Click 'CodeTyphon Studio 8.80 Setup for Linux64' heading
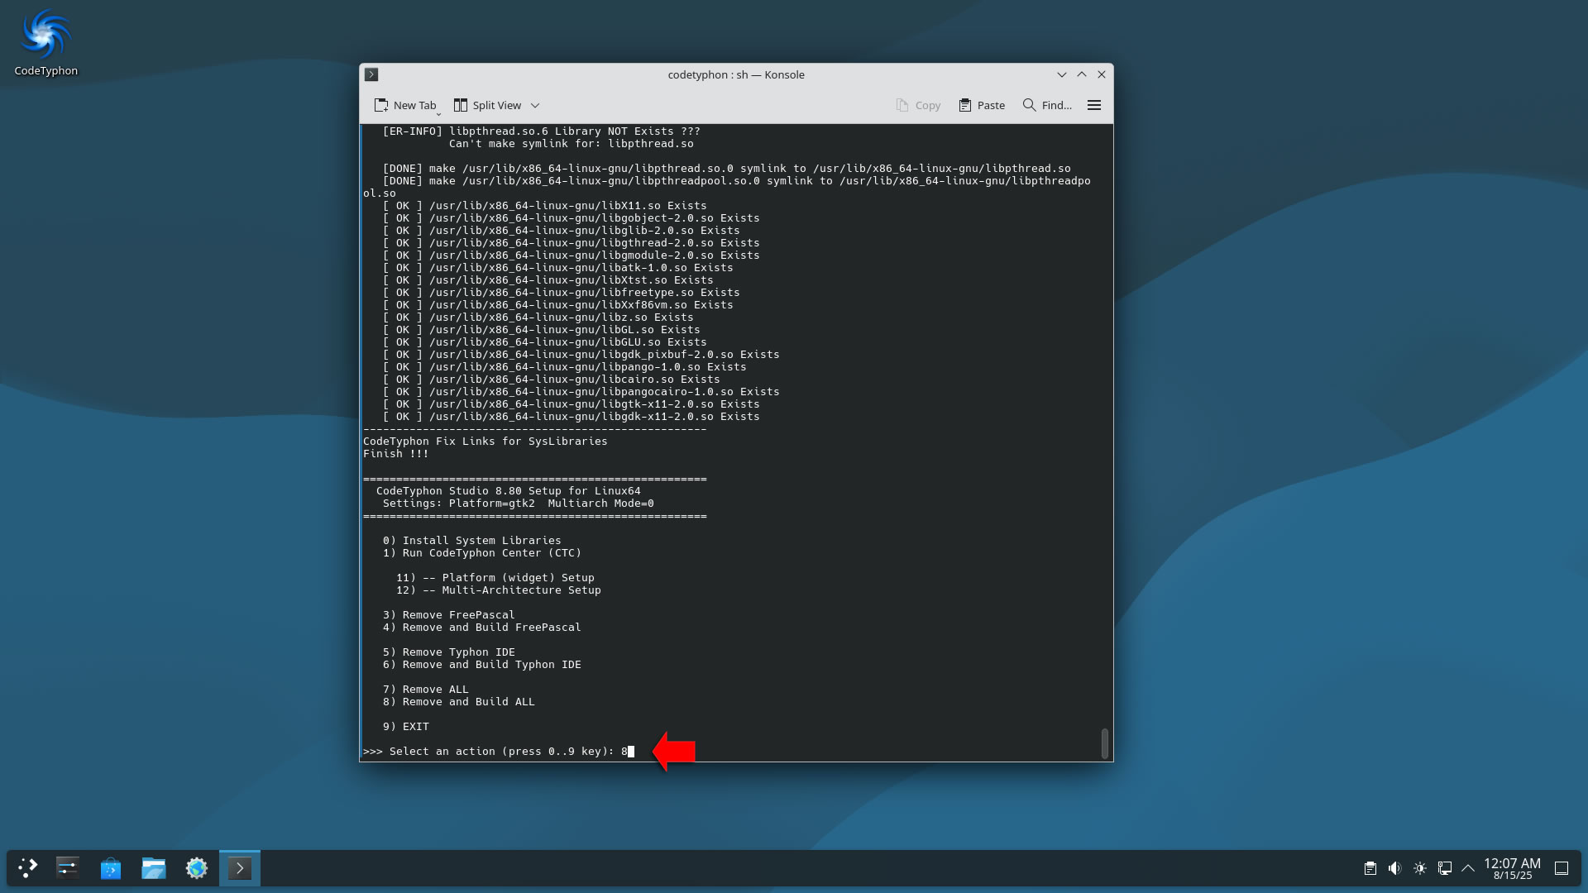The width and height of the screenshot is (1588, 893). click(x=509, y=491)
